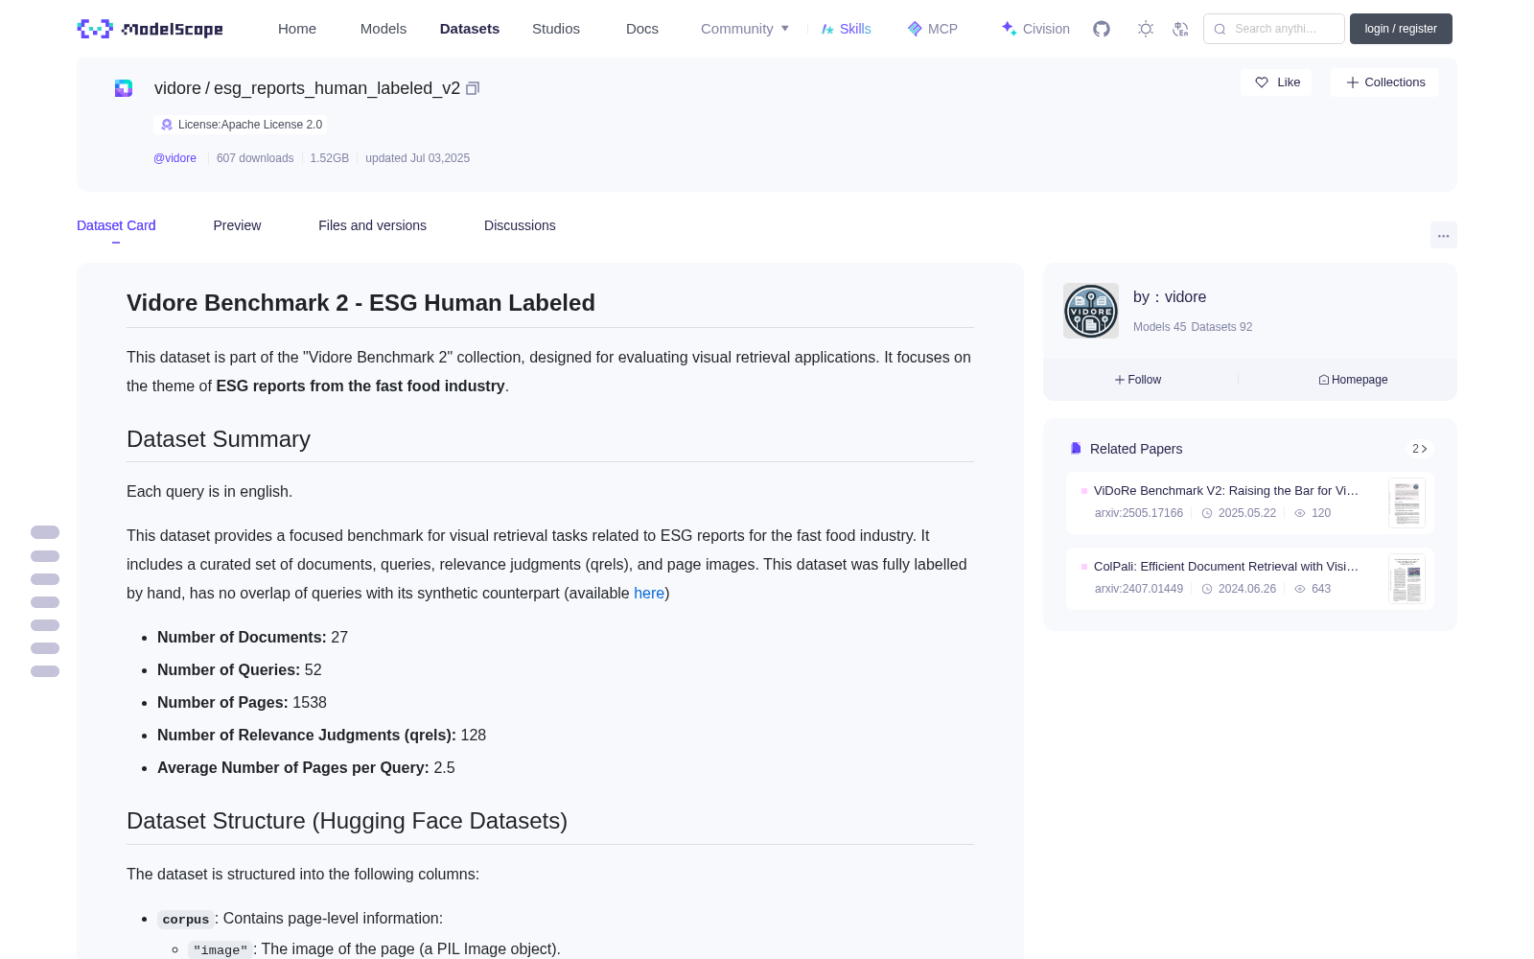
Task: Click the 'Models 45' count text
Action: (x=1159, y=327)
